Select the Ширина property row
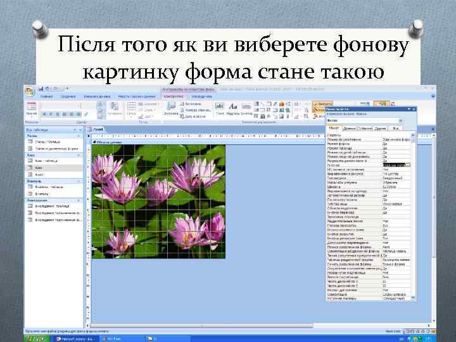The width and height of the screenshot is (456, 342). (369, 187)
